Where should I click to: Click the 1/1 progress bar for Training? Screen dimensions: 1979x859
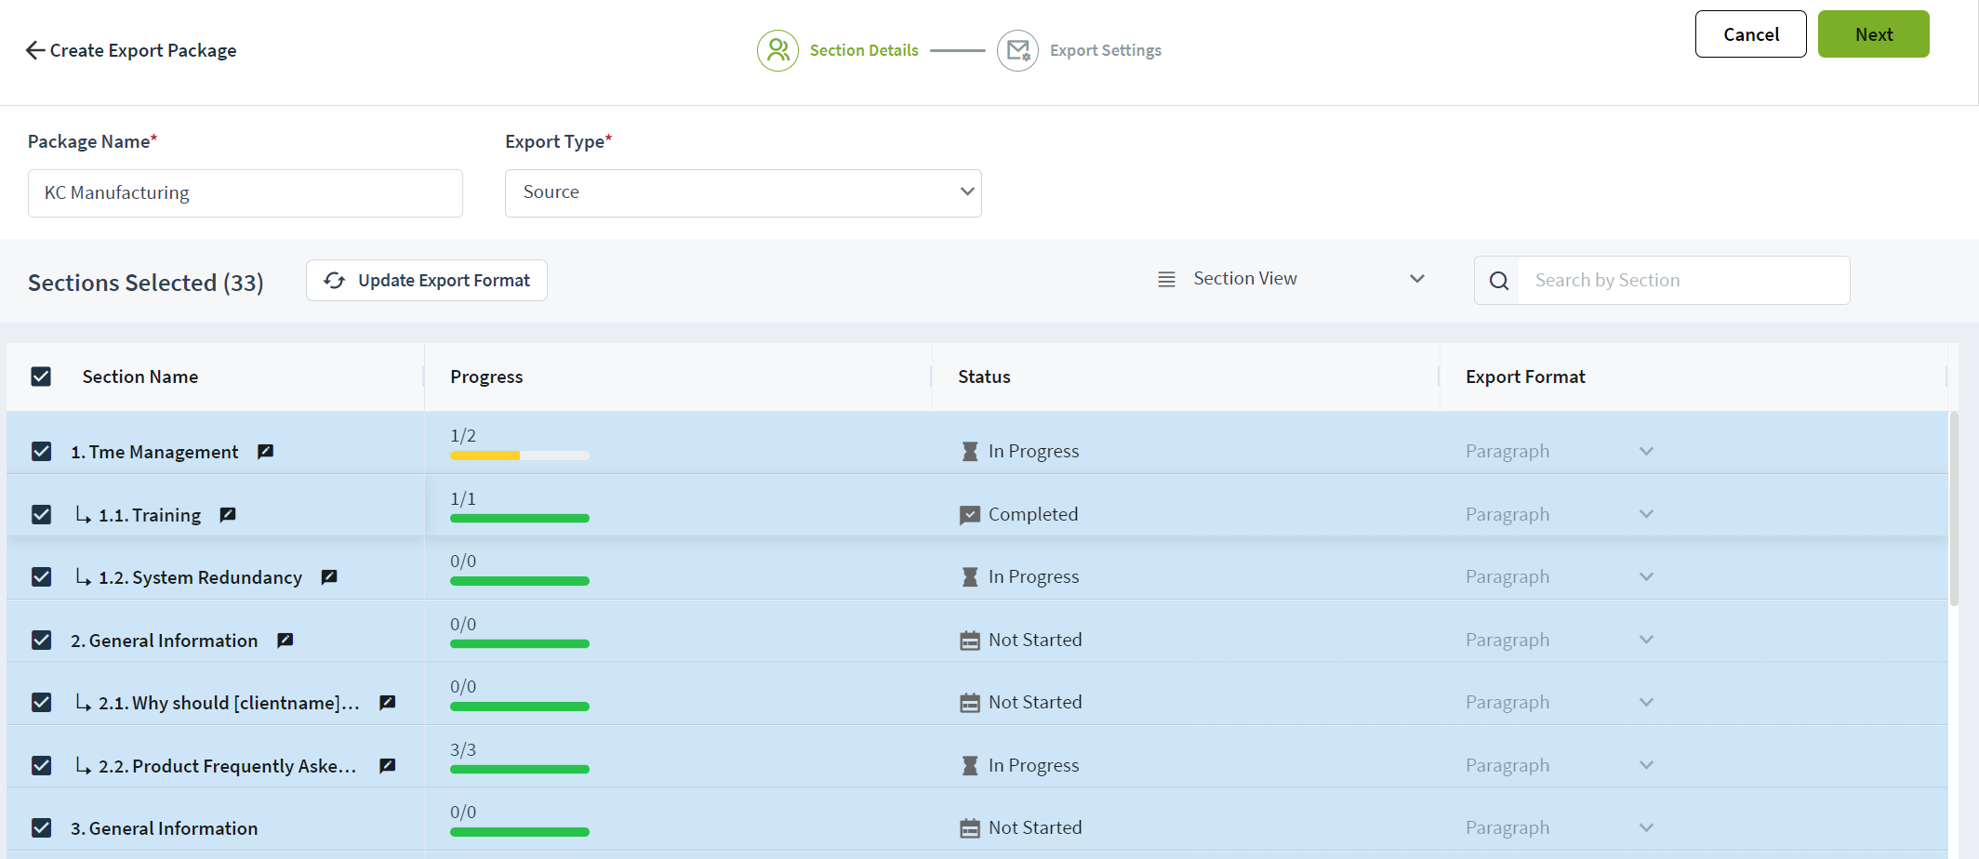(x=520, y=519)
